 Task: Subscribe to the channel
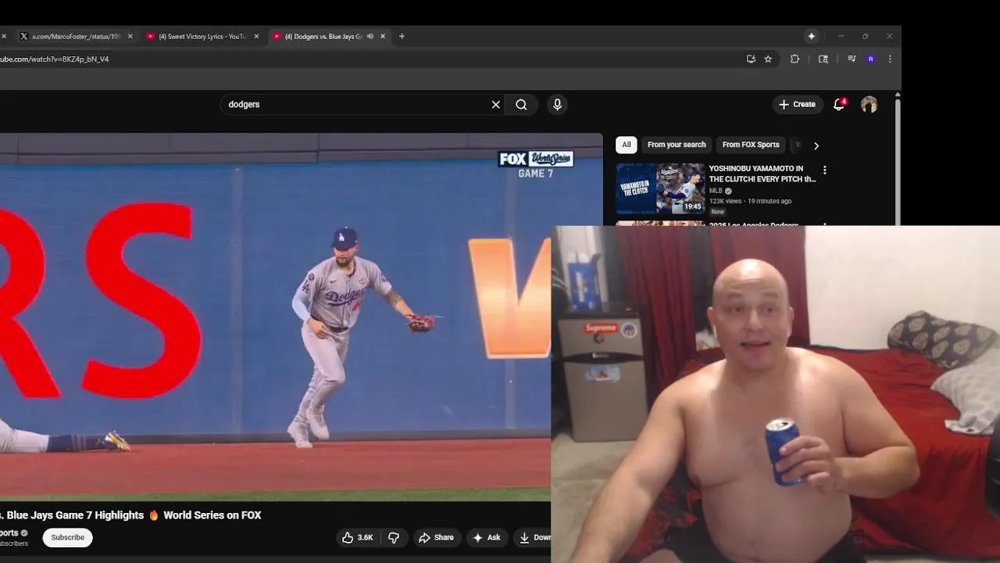68,537
